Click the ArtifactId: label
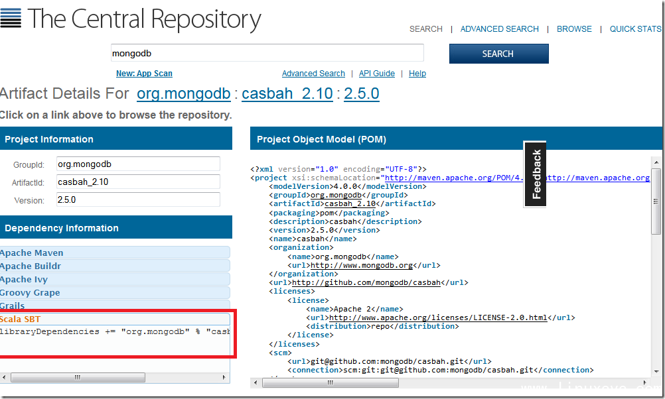The height and width of the screenshot is (399, 665). pos(28,182)
